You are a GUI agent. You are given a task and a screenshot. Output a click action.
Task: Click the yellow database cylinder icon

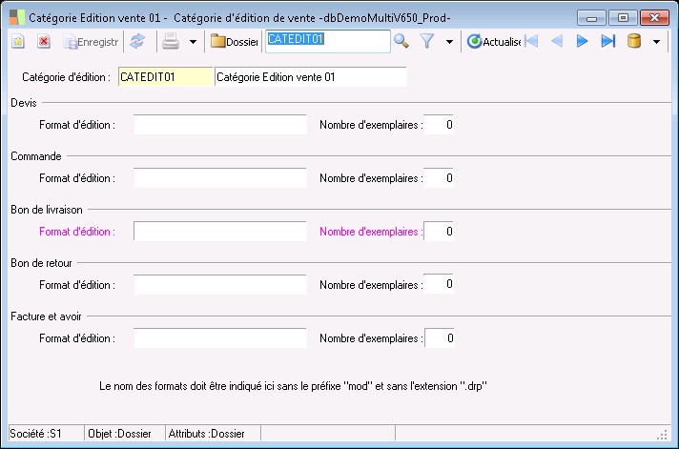click(634, 41)
